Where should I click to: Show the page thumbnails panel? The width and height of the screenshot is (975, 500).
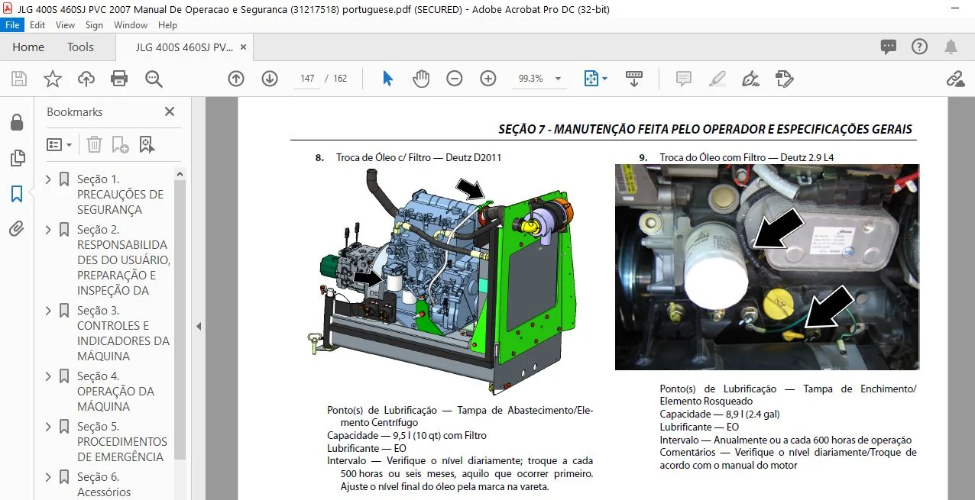17,158
